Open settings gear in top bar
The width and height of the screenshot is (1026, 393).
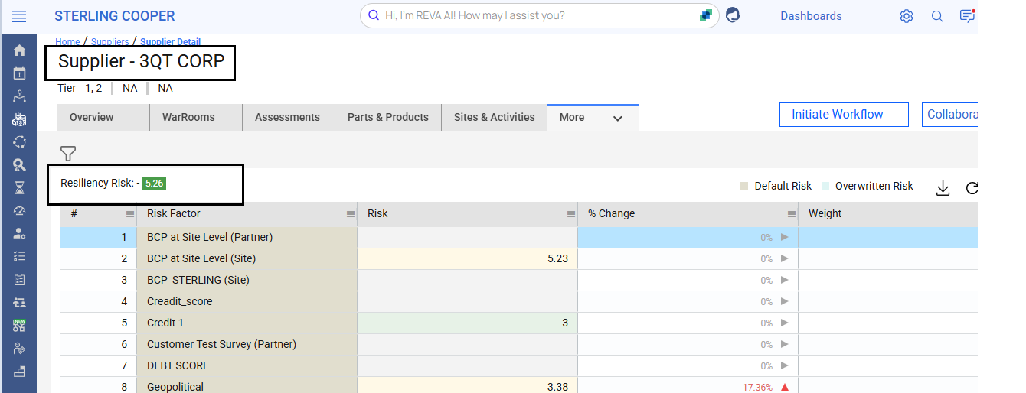(x=907, y=16)
